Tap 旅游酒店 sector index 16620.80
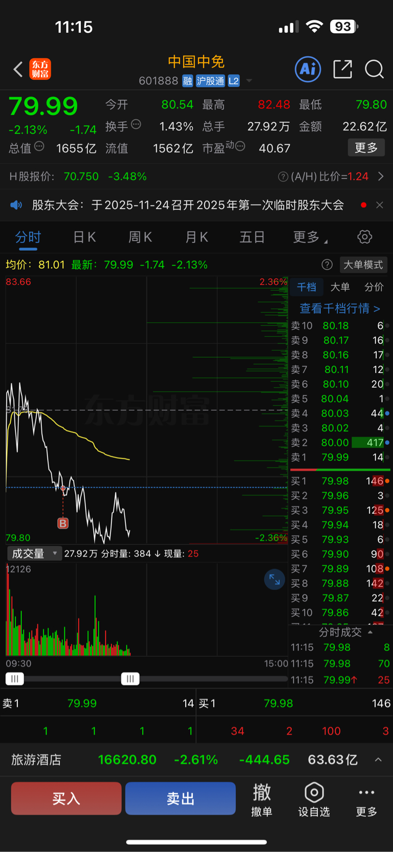Image resolution: width=393 pixels, height=852 pixels. tap(127, 760)
